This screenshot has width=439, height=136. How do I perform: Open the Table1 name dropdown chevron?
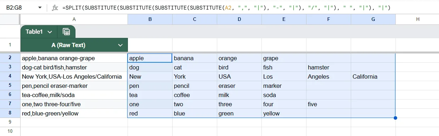[50, 32]
